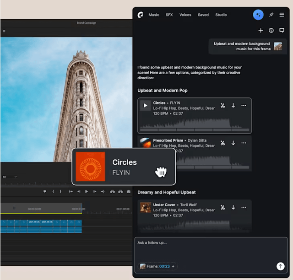Click the scissors icon on Prescribed Prism
Screen dimensions: 293x280
click(x=222, y=143)
